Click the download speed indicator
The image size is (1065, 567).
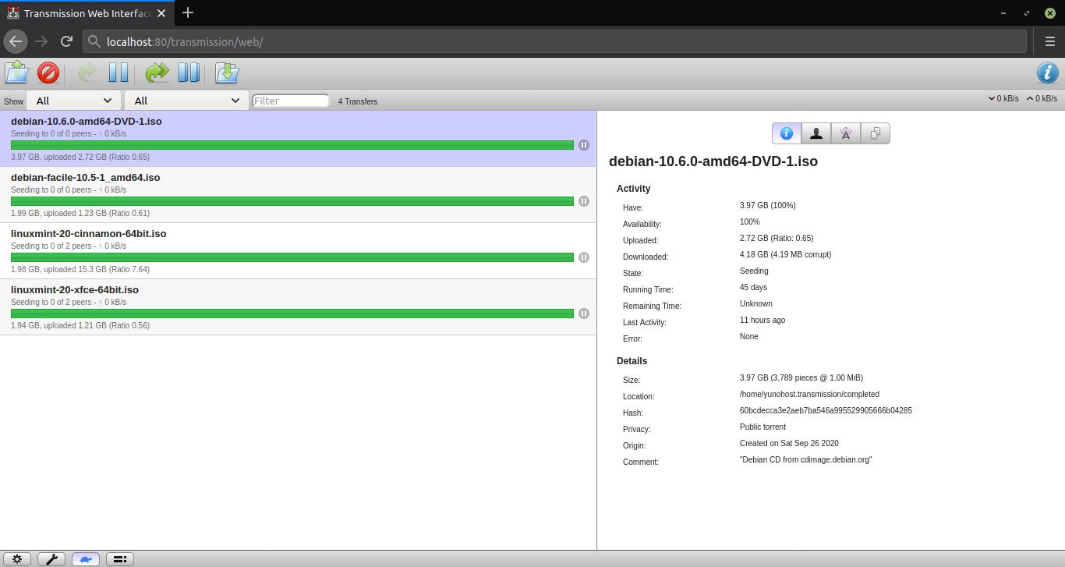(x=1003, y=99)
